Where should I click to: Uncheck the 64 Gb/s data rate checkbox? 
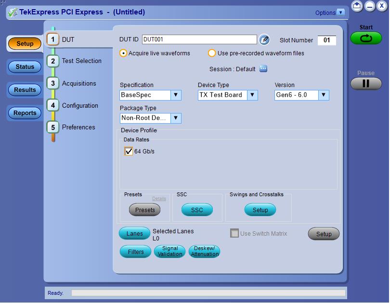pyautogui.click(x=129, y=151)
